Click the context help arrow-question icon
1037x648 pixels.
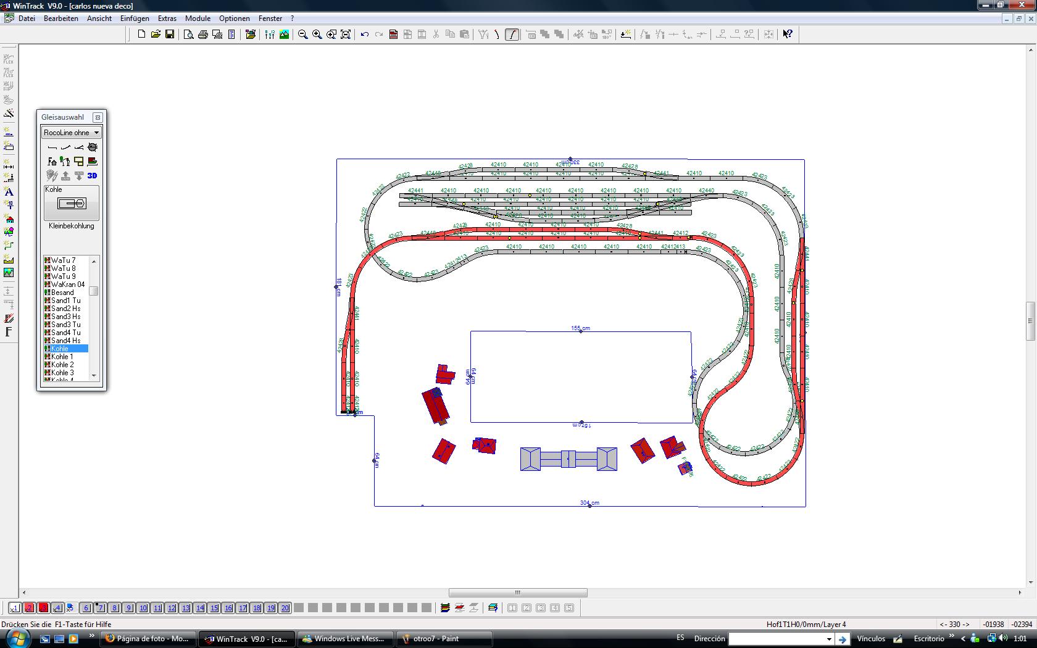coord(788,35)
